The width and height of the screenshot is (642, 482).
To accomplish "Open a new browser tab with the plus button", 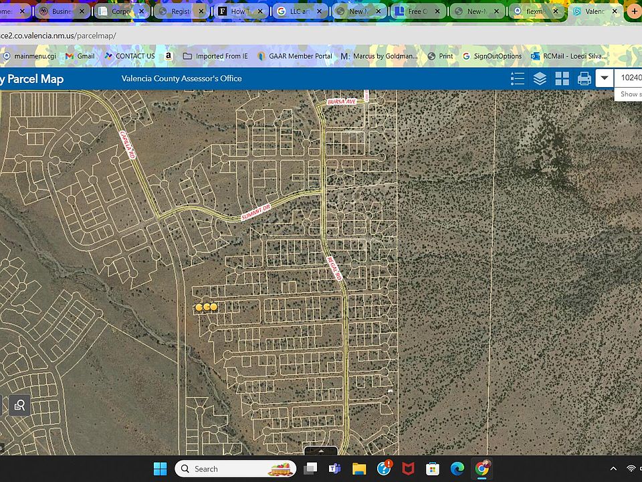I will (x=633, y=11).
